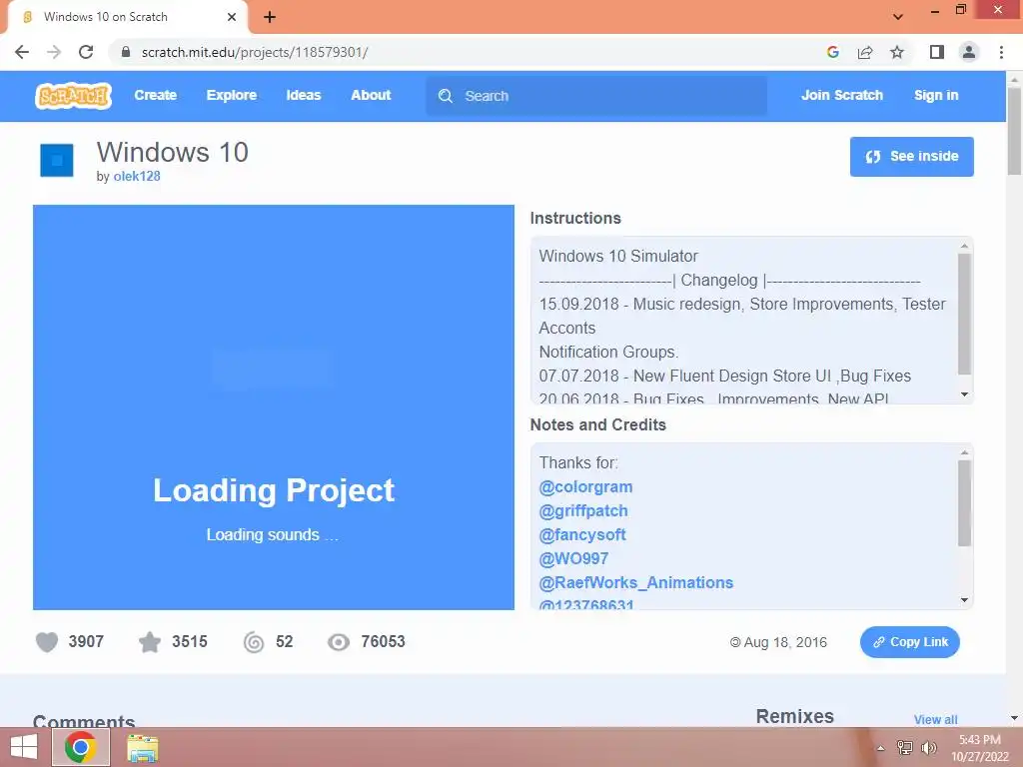Click the See inside button
This screenshot has height=767, width=1023.
[x=911, y=157]
